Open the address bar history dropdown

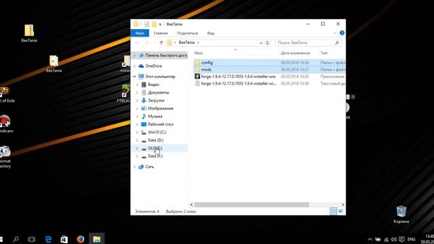[260, 43]
